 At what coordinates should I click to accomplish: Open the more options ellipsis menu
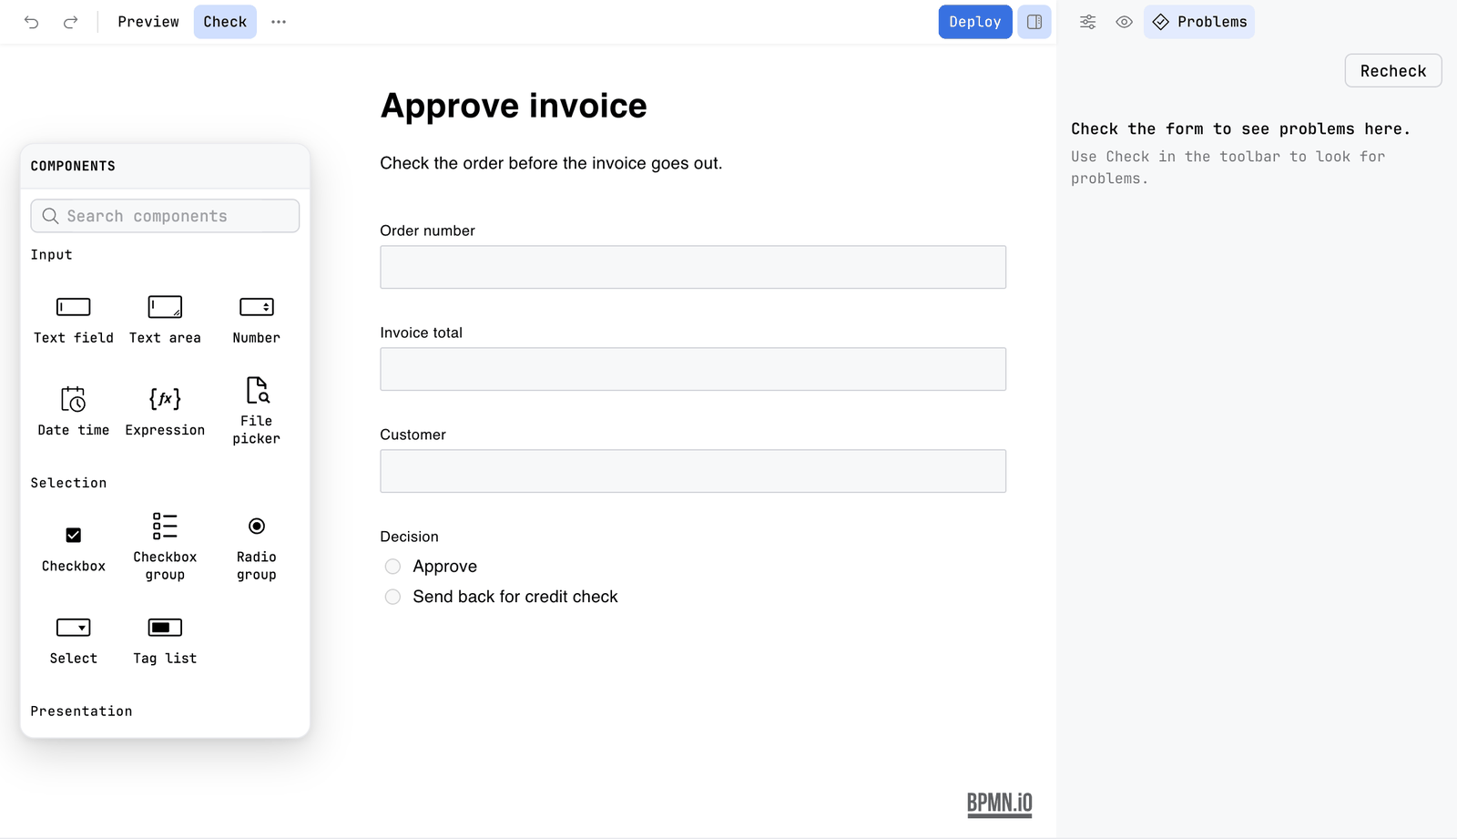279,22
